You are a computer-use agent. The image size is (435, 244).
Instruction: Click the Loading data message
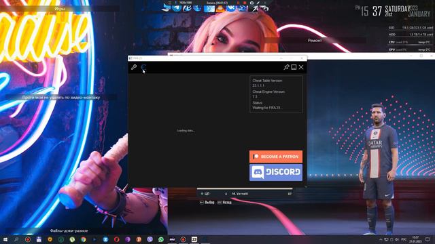pyautogui.click(x=186, y=130)
